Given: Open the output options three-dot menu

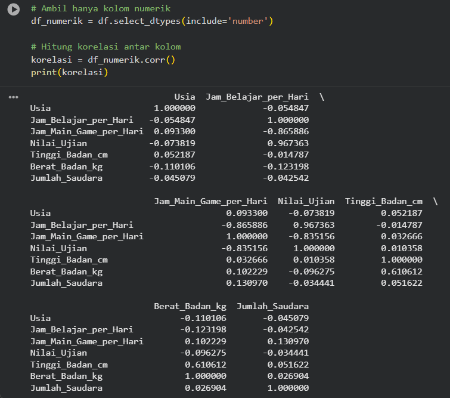Looking at the screenshot, I should click(x=14, y=97).
